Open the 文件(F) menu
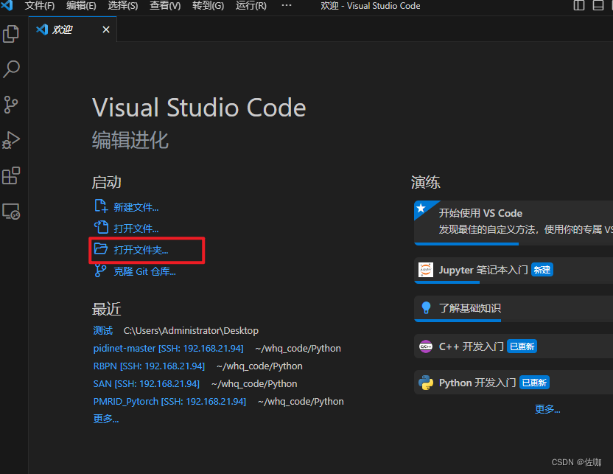Image resolution: width=613 pixels, height=474 pixels. pos(40,6)
